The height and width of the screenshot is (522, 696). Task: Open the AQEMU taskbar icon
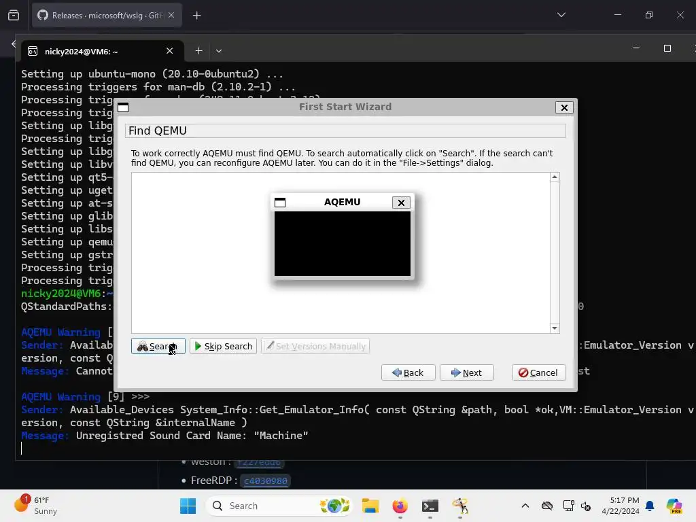[x=460, y=506]
